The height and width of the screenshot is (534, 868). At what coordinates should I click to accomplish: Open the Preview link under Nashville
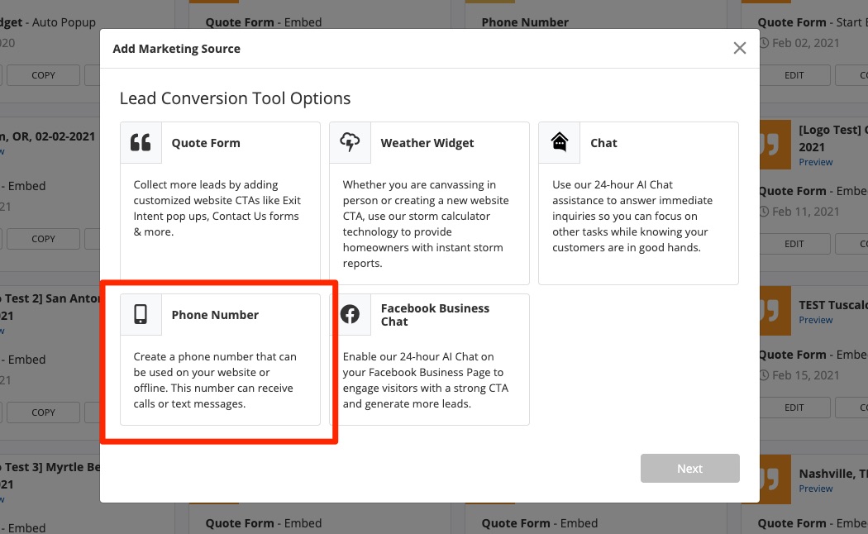coord(816,489)
